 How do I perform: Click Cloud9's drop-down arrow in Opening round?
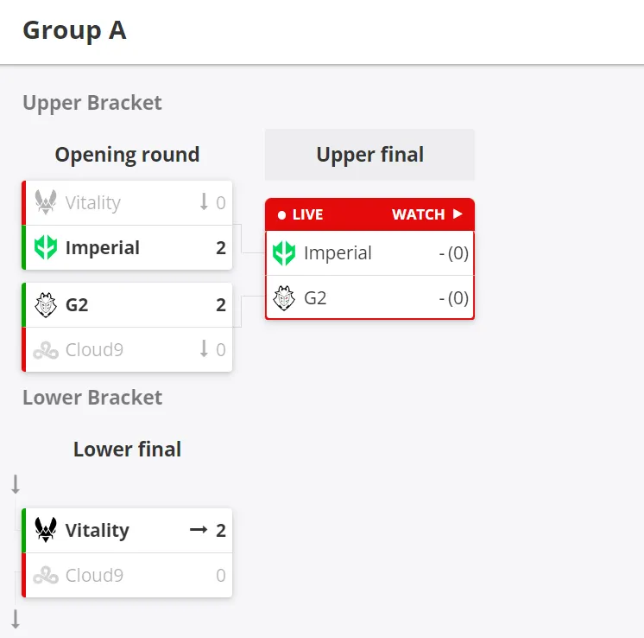tap(204, 348)
